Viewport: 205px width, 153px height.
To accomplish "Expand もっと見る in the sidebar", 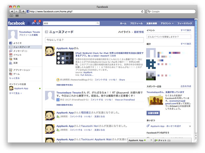I will (14, 78).
